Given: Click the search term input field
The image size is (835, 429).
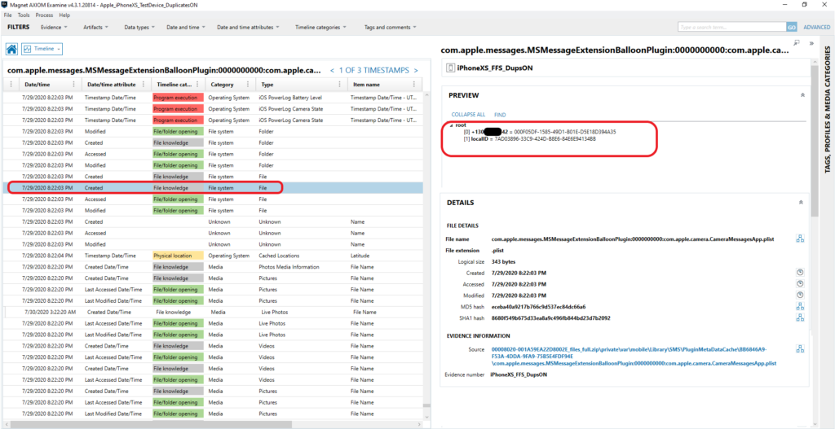Looking at the screenshot, I should pos(731,27).
